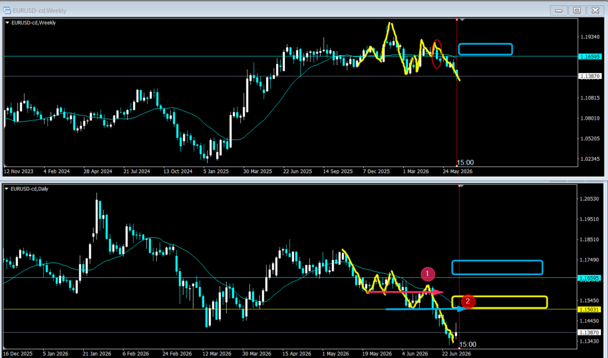Click the '12 Nov 2023' date label

click(18, 171)
